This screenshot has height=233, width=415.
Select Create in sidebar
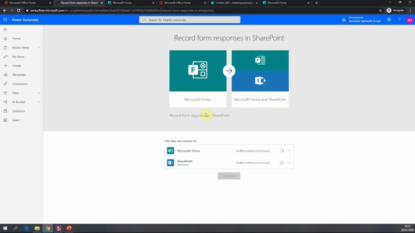click(16, 66)
